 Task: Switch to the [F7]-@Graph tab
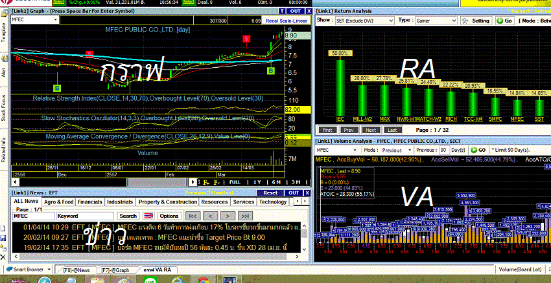coord(115,270)
